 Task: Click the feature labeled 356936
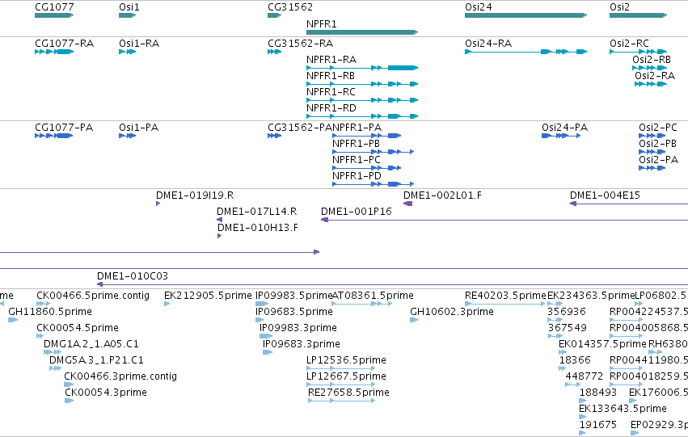(x=567, y=312)
